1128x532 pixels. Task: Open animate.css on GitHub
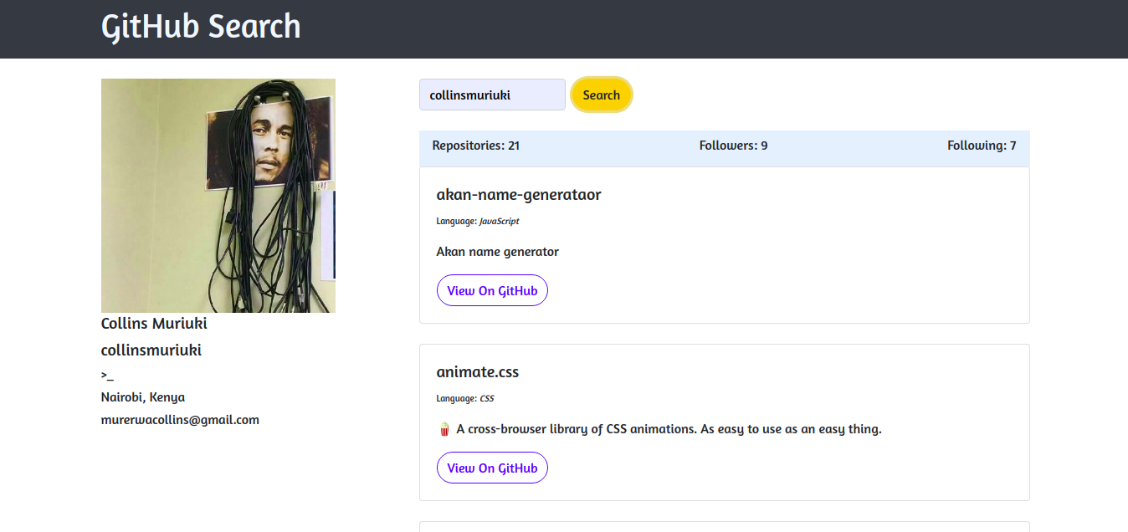[x=492, y=468]
